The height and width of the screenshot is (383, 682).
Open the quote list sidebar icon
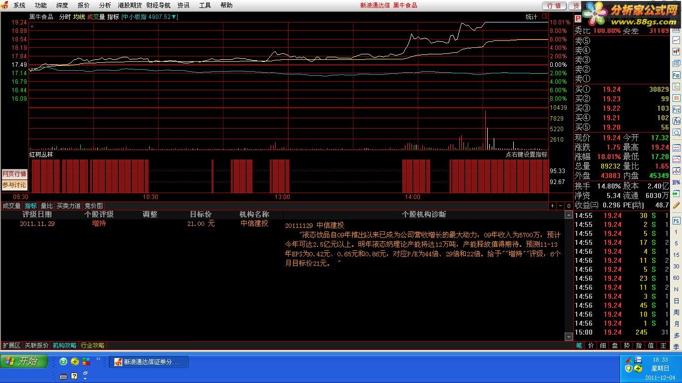pos(677,63)
